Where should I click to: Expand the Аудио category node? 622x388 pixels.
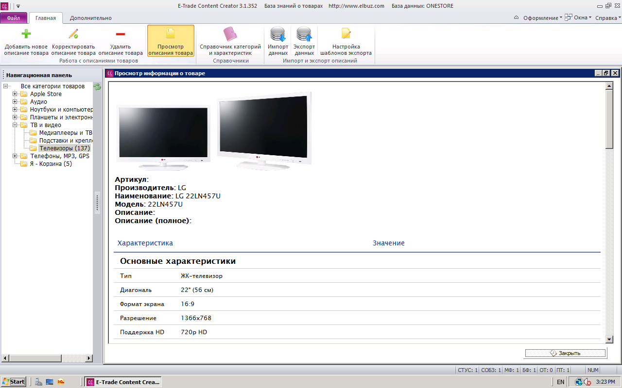pyautogui.click(x=15, y=102)
